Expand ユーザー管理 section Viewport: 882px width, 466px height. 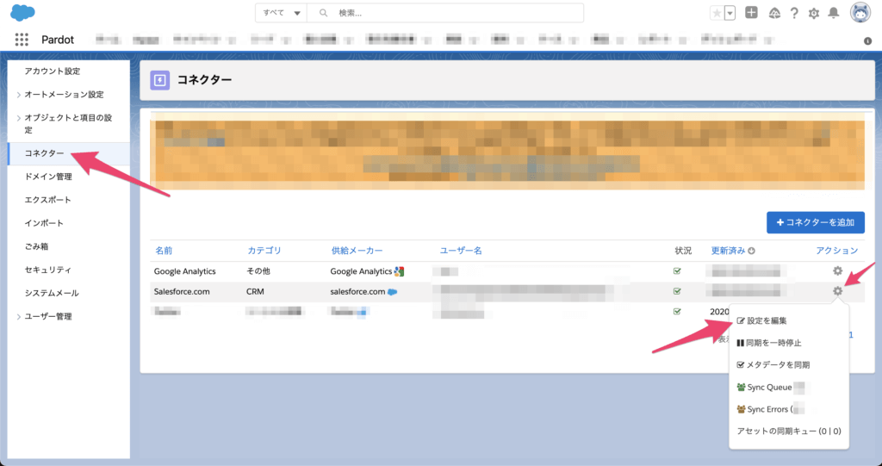pyautogui.click(x=45, y=316)
